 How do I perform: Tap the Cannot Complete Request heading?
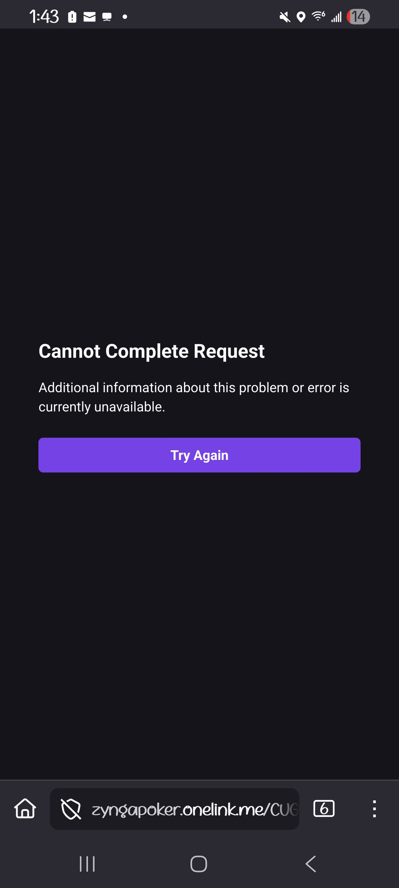pos(151,351)
